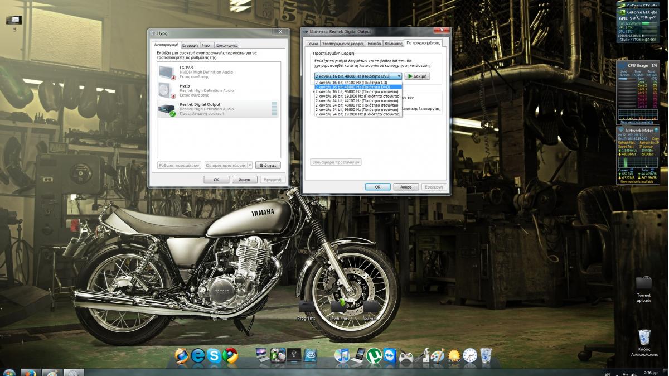Viewport: 669px width, 376px height.
Task: Click OK in the Ήχος window
Action: pos(216,180)
